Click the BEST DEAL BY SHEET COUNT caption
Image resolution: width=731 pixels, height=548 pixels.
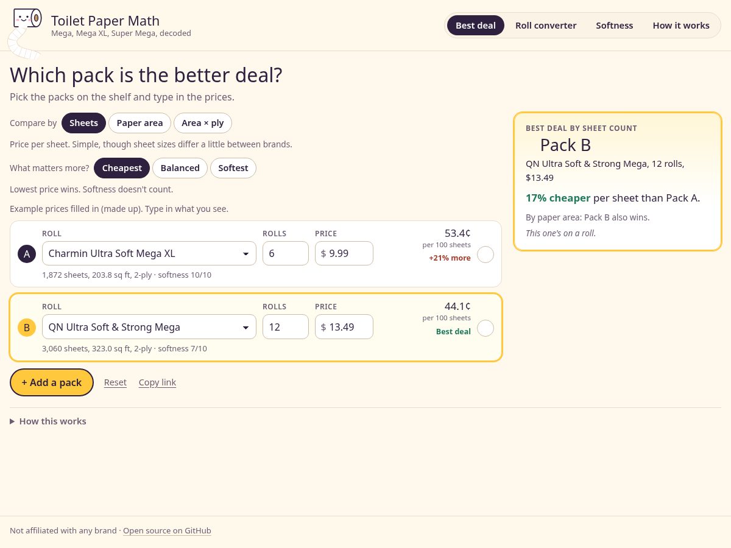coord(581,128)
